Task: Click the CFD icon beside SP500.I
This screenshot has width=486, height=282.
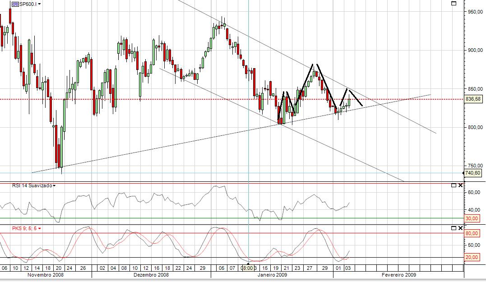Action: click(x=15, y=4)
